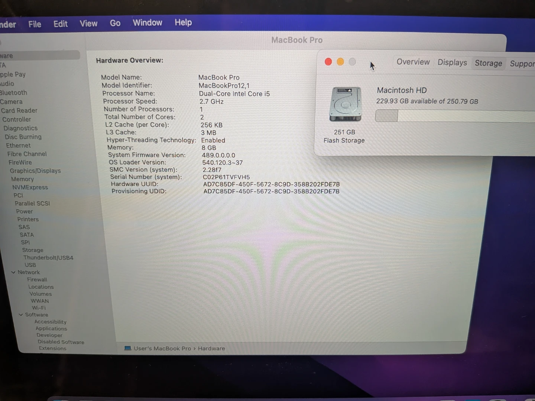The width and height of the screenshot is (535, 401).
Task: Select Parallel SCSI in the sidebar
Action: pyautogui.click(x=32, y=203)
